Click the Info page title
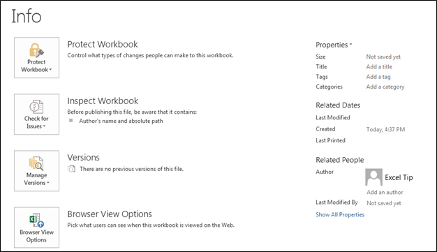Viewport: 437px width, 252px height. click(27, 16)
